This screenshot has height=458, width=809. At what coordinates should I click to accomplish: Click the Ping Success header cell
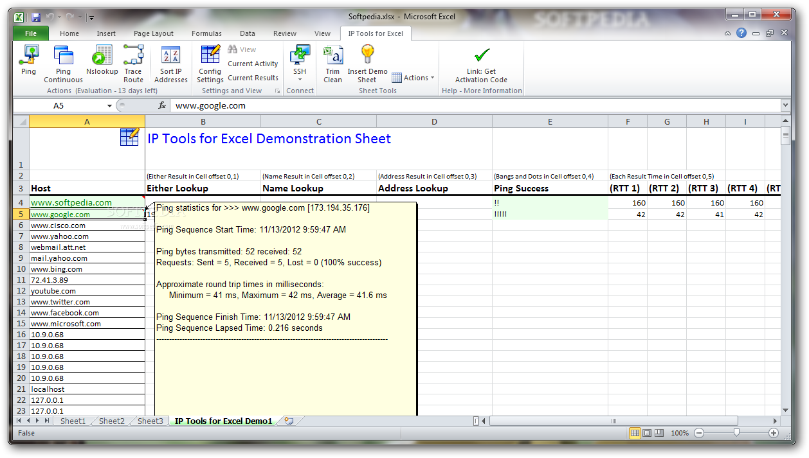[550, 188]
